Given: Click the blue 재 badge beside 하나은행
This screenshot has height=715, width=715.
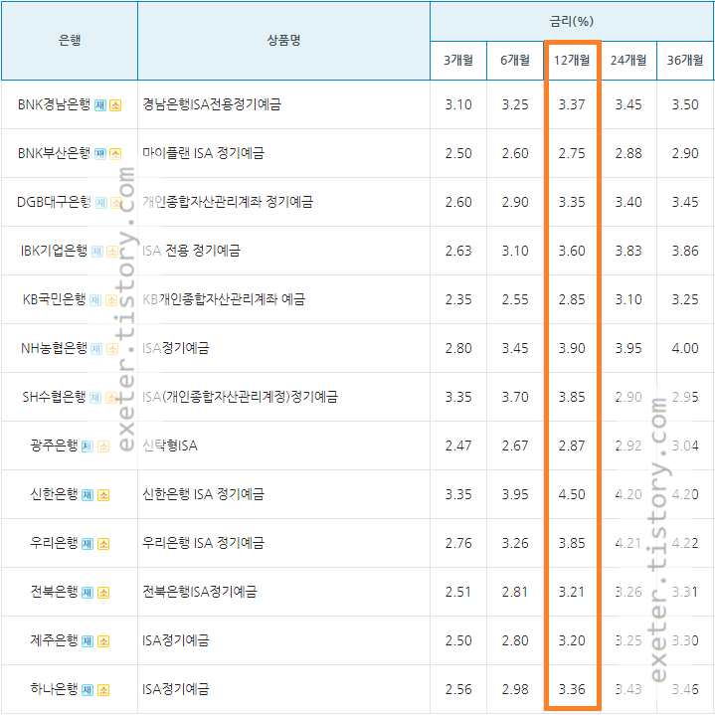Looking at the screenshot, I should click(x=88, y=690).
